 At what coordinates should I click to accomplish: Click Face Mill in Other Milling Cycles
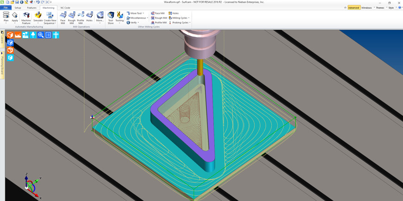157,13
